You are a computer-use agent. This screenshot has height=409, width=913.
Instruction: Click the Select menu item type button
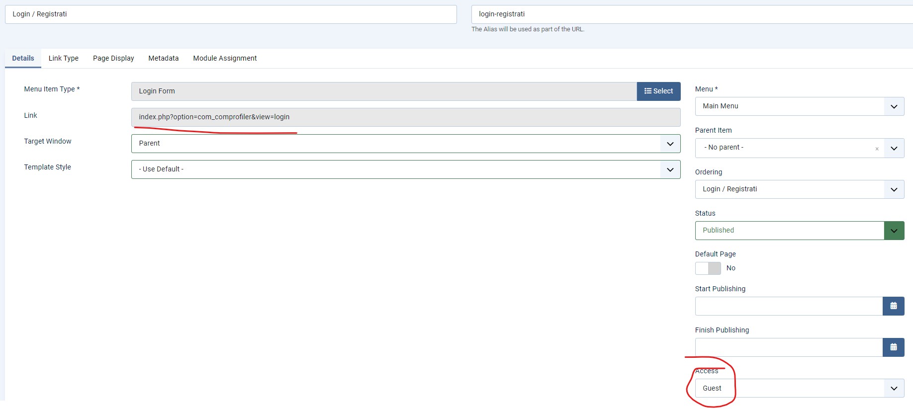click(x=658, y=91)
